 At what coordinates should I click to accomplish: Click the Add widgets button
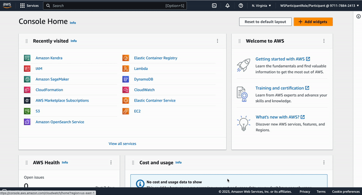(x=313, y=22)
